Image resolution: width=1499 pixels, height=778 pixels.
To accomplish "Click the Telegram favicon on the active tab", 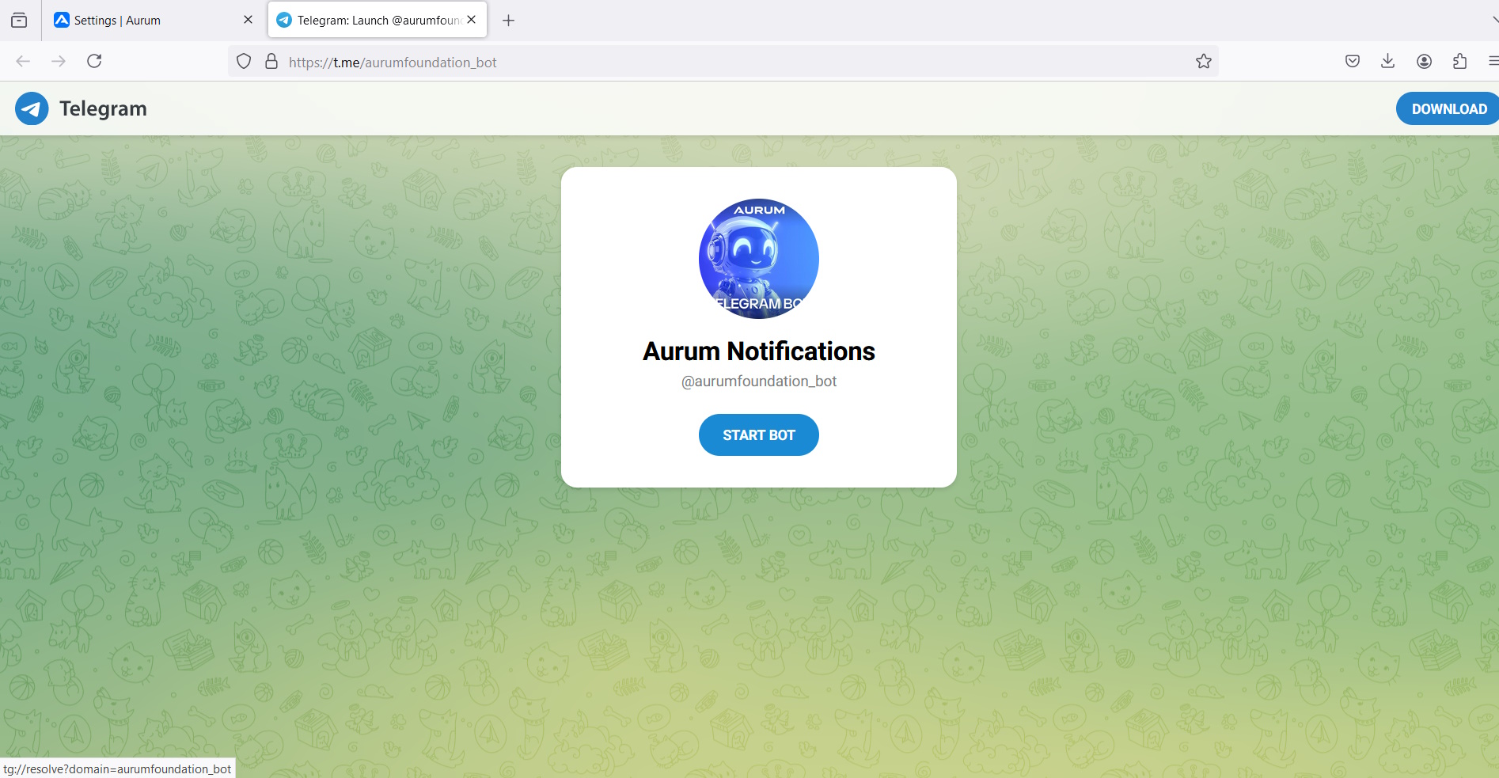I will 284,21.
